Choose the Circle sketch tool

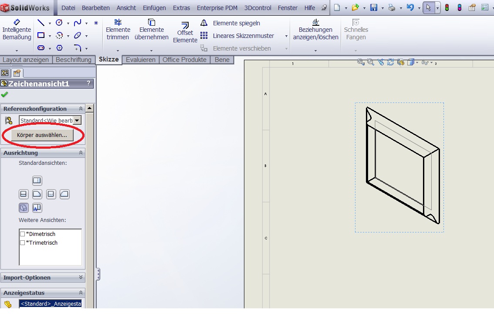point(59,23)
